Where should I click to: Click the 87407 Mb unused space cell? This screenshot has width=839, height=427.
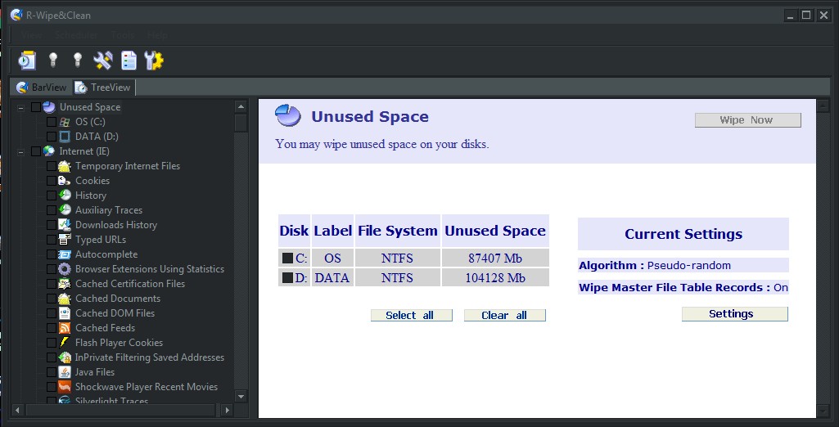click(x=495, y=258)
